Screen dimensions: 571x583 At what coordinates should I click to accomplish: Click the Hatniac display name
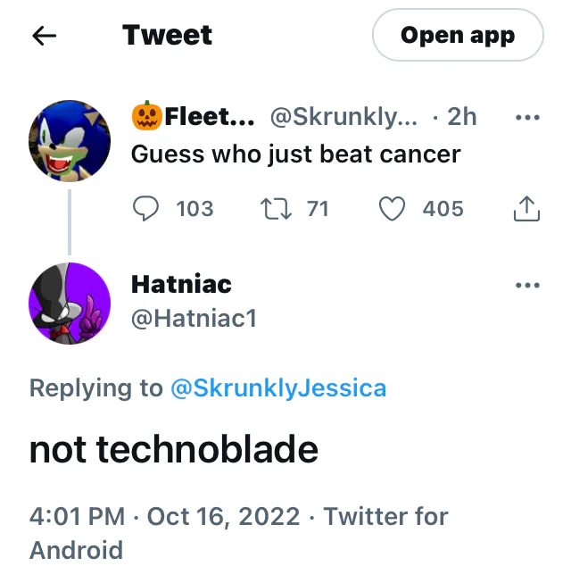[181, 285]
